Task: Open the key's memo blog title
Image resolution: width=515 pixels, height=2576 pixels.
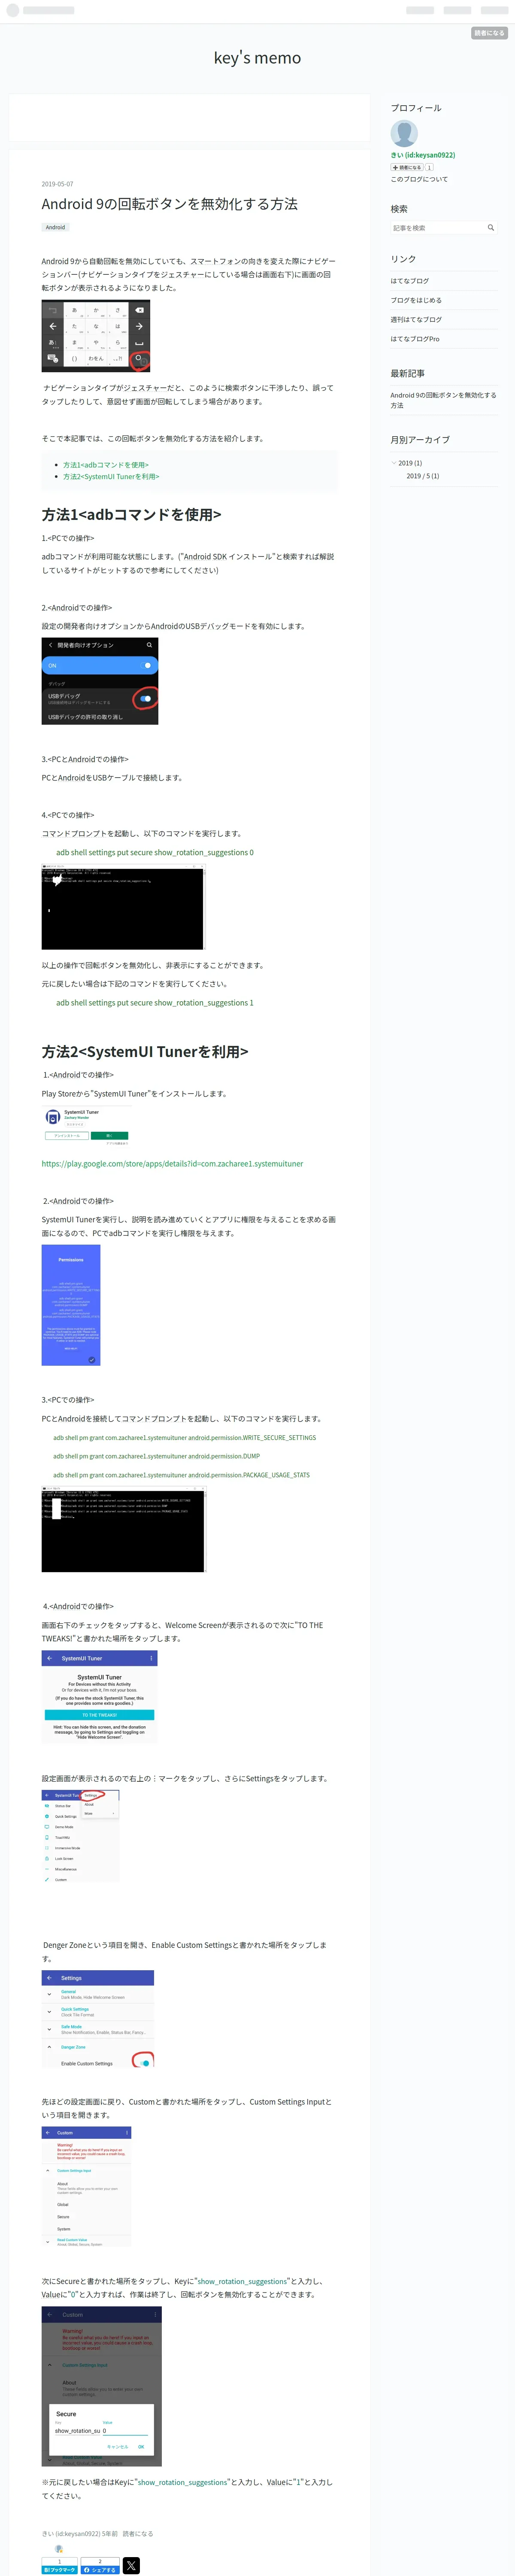Action: [257, 58]
